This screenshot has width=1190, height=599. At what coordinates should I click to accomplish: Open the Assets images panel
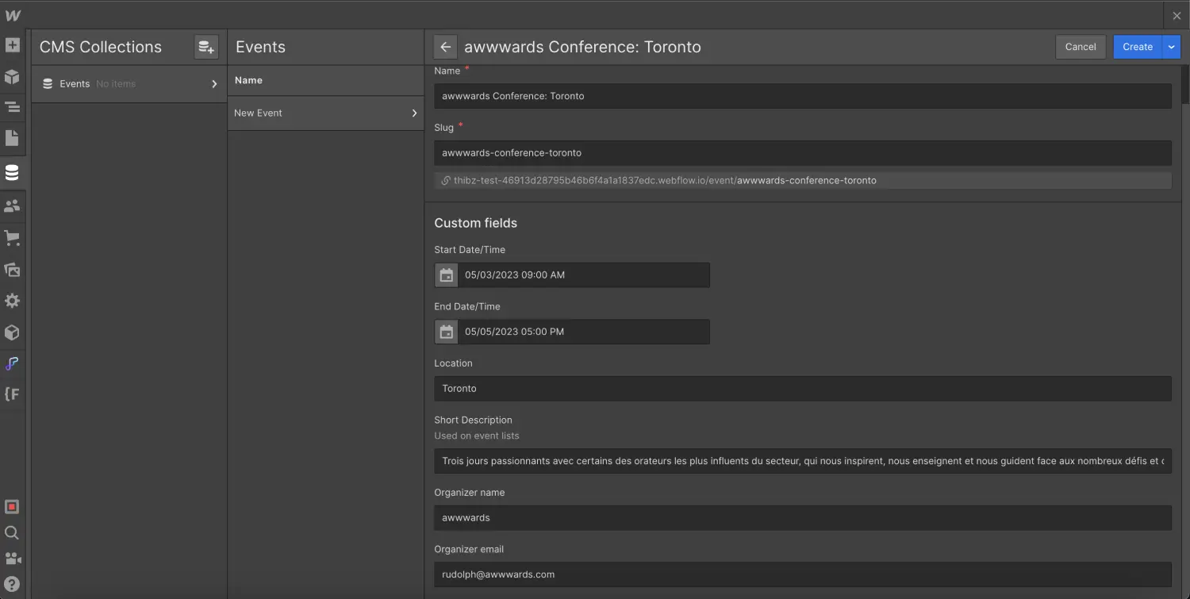(12, 270)
